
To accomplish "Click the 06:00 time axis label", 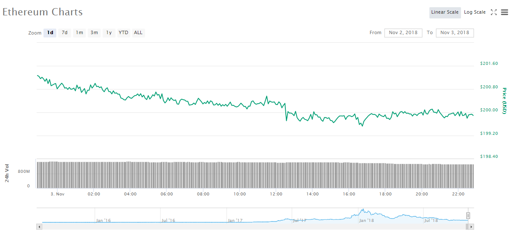I will (x=167, y=194).
